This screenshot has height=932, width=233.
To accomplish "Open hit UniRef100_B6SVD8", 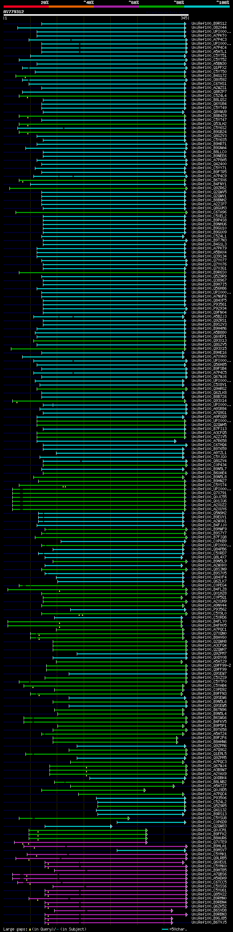I will [209, 910].
